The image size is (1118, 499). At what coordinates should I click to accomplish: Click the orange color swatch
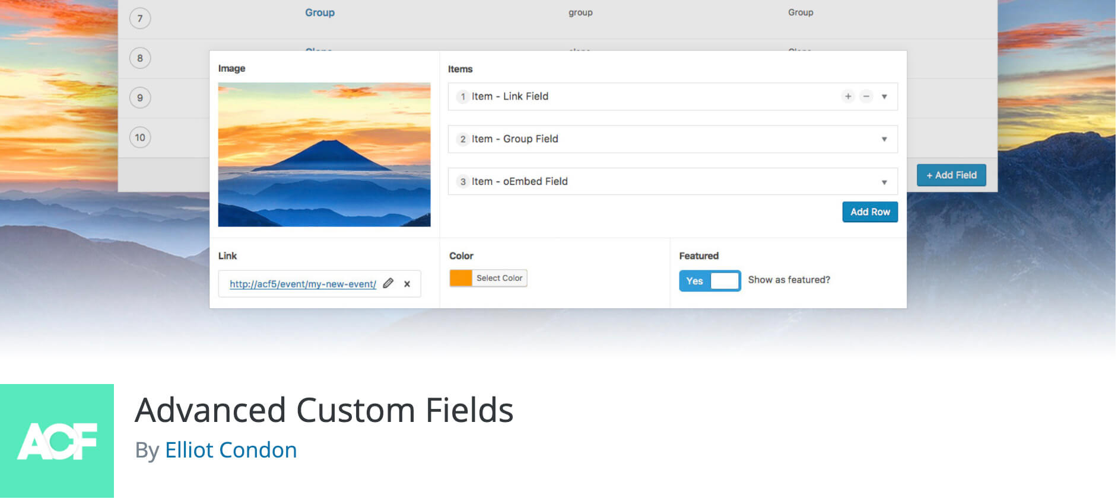click(x=460, y=278)
